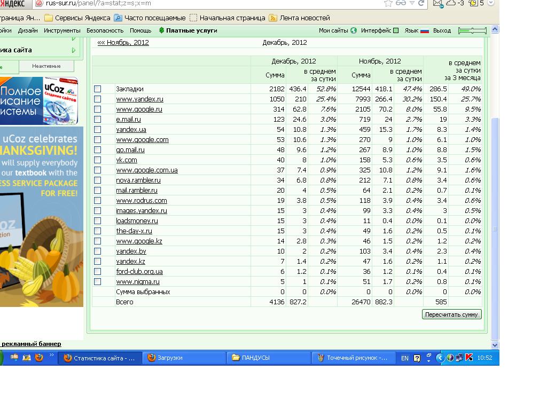
Task: Click the green panel width slider
Action: 472,30
